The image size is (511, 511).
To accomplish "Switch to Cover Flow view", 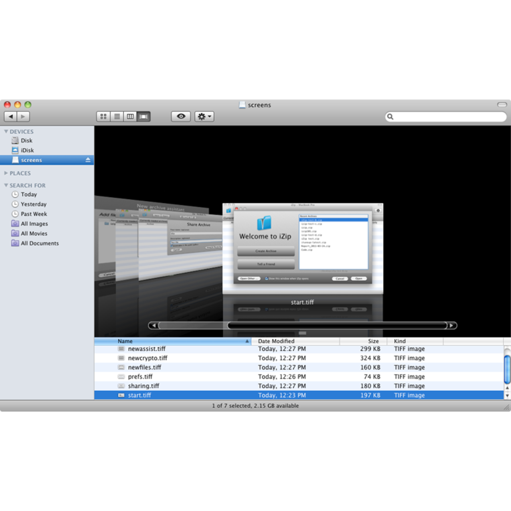I will (x=143, y=117).
